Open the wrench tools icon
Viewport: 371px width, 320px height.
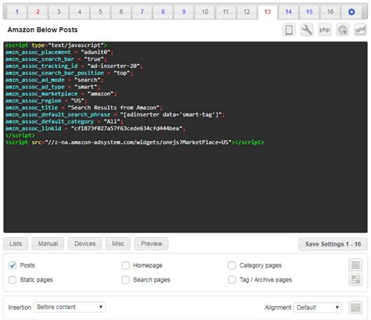pyautogui.click(x=307, y=30)
